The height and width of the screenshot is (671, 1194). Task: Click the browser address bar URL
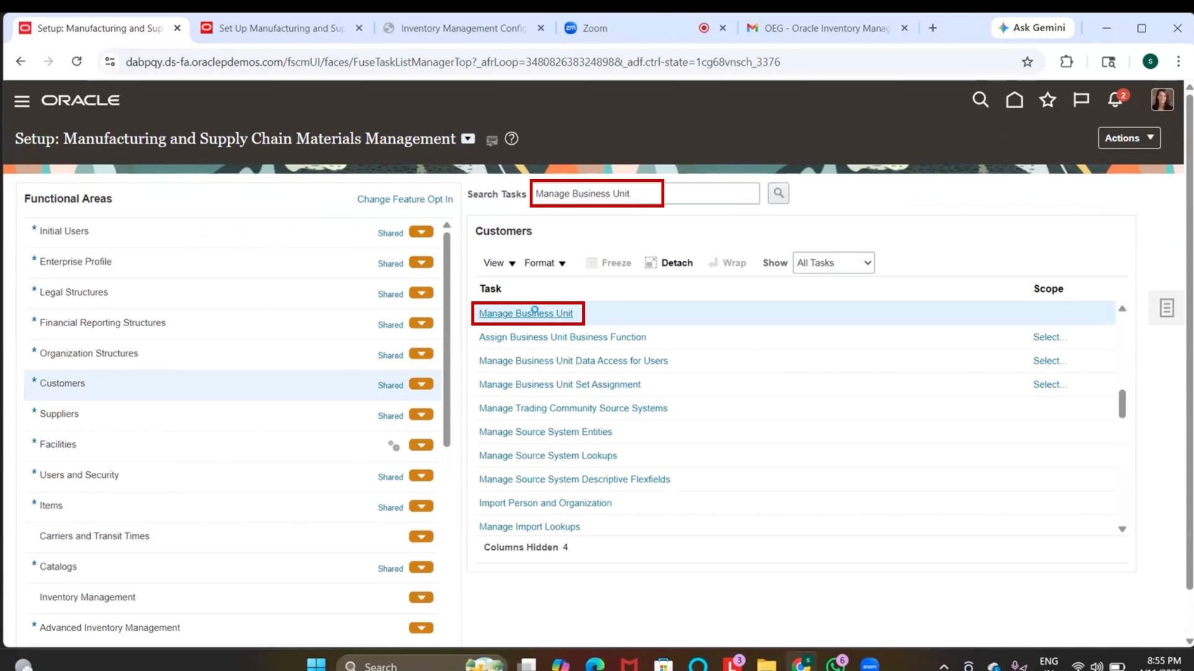coord(452,62)
